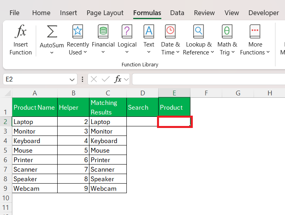Viewport: 285px width, 215px height.
Task: Click the Cancel X in formula bar
Action: pos(94,79)
